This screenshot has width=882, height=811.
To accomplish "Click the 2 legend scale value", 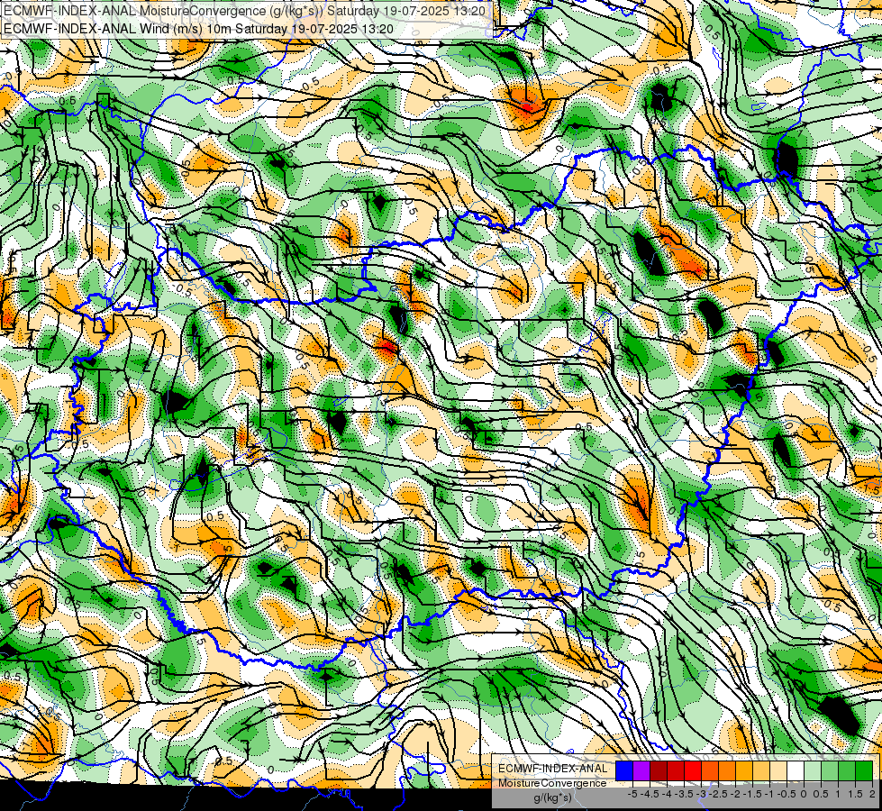I will click(x=872, y=794).
